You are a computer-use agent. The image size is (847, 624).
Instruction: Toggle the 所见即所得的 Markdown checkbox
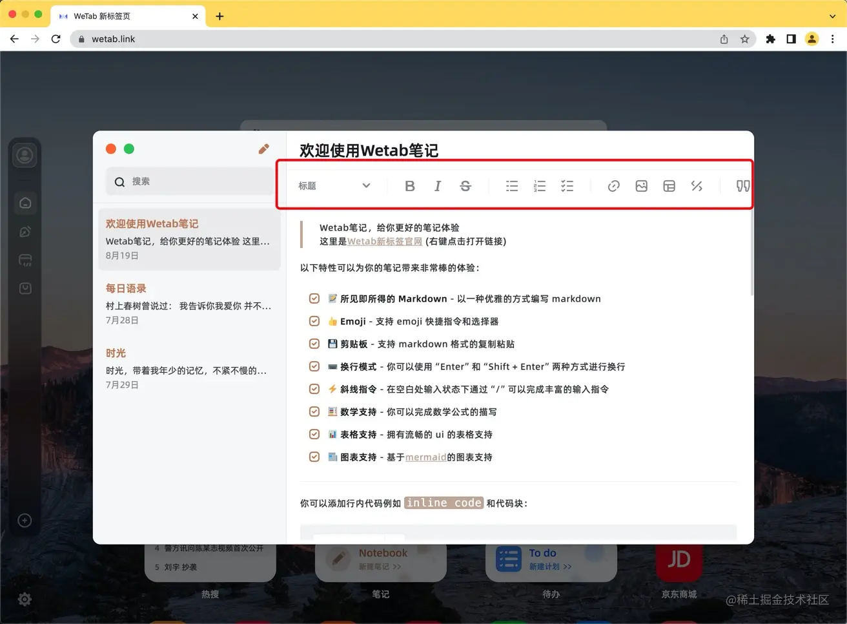click(x=314, y=298)
